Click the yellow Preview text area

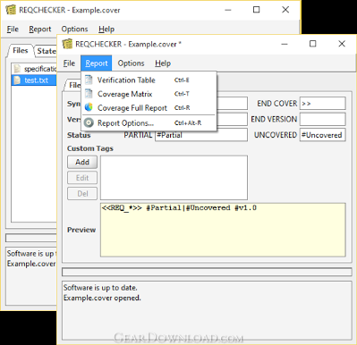coord(223,230)
